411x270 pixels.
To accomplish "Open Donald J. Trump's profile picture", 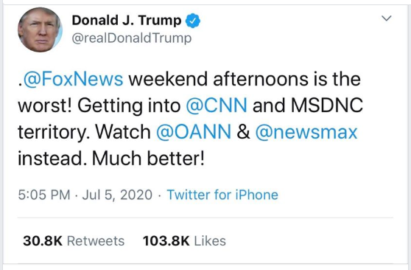I will (x=40, y=30).
